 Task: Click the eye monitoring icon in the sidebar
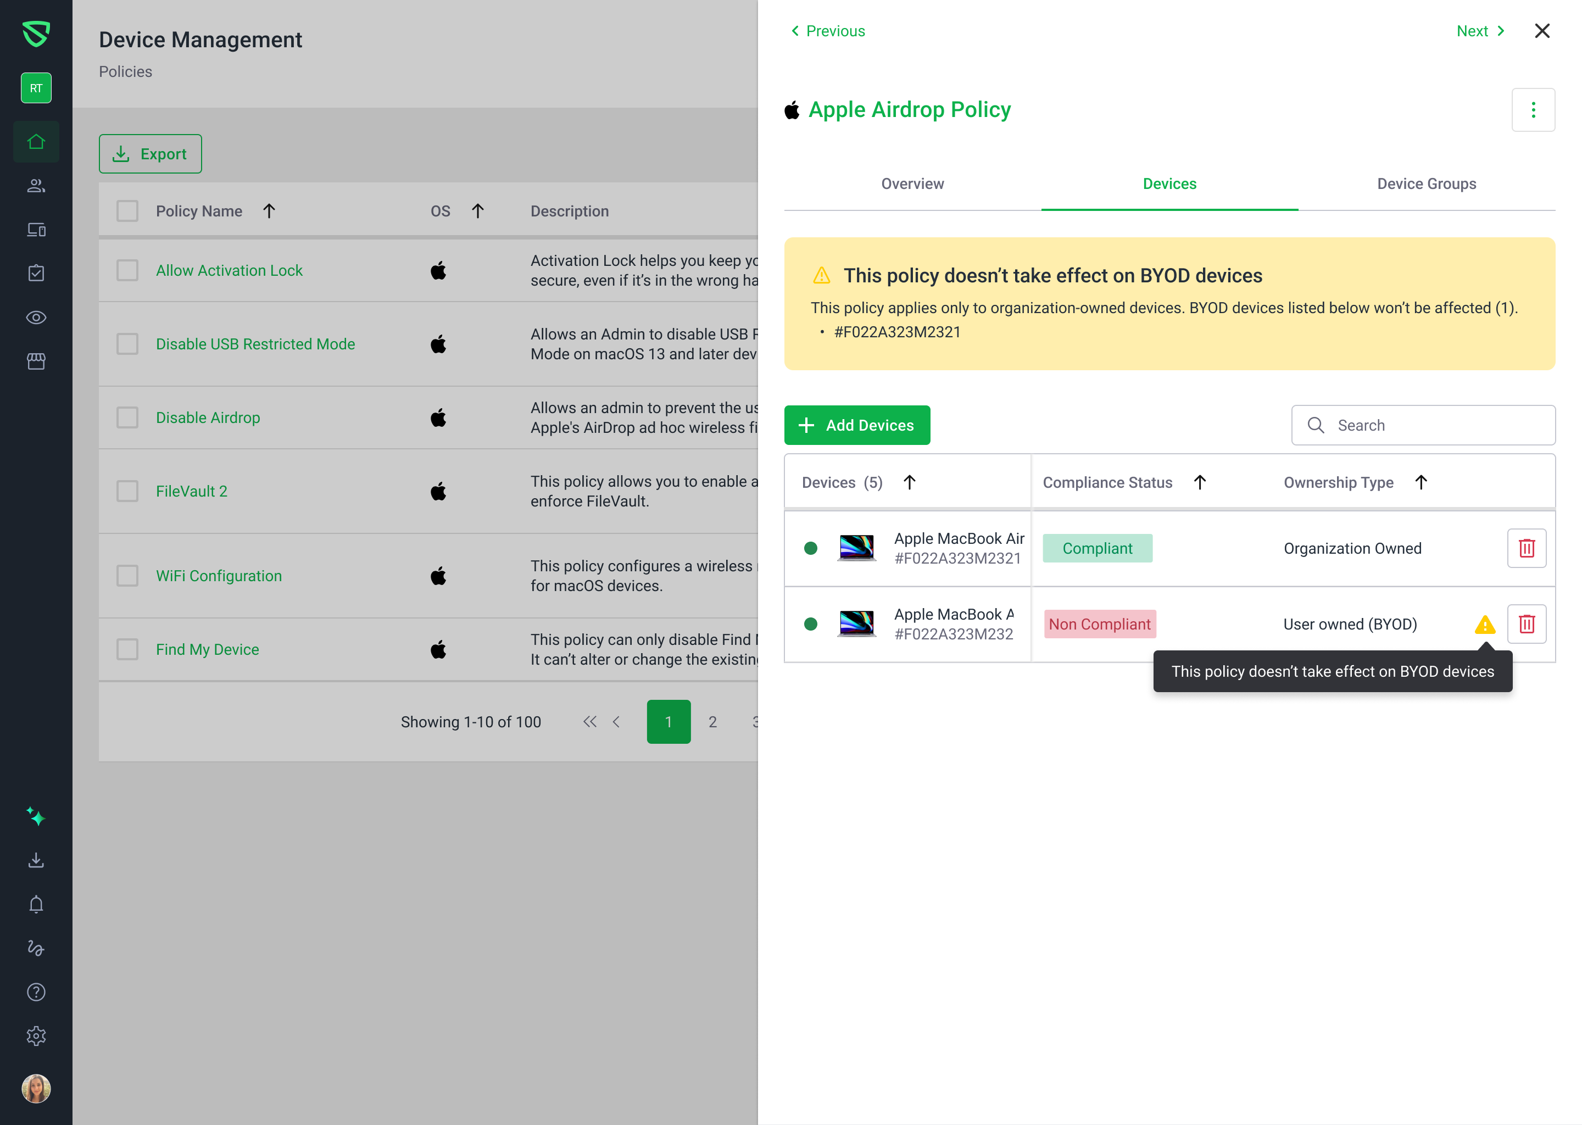36,318
